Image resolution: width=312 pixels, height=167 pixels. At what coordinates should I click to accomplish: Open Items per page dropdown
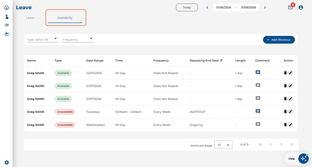[x=223, y=145]
